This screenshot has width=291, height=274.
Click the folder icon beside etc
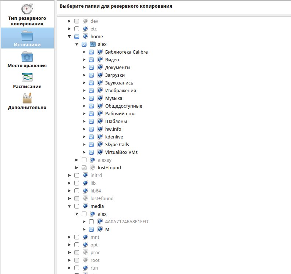click(85, 29)
